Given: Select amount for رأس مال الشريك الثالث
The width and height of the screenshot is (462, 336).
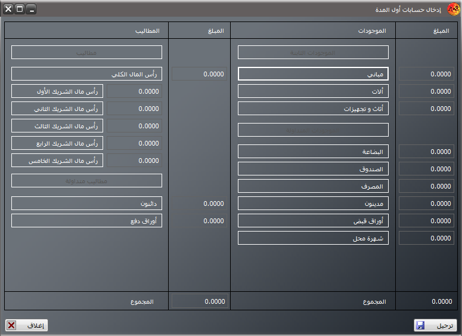Looking at the screenshot, I should (x=134, y=126).
